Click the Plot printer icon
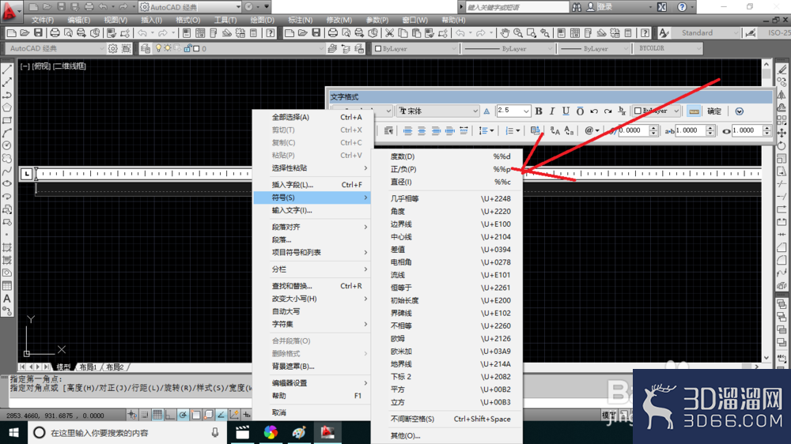 [55, 32]
